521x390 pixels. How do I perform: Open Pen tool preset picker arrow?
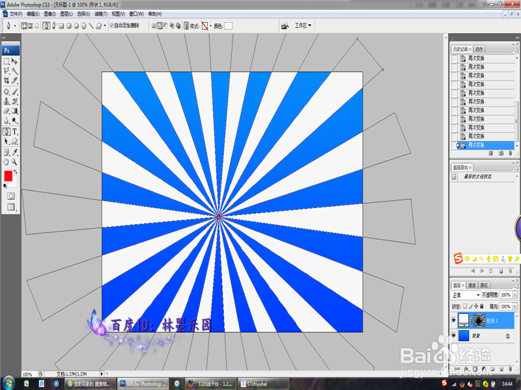pos(14,26)
